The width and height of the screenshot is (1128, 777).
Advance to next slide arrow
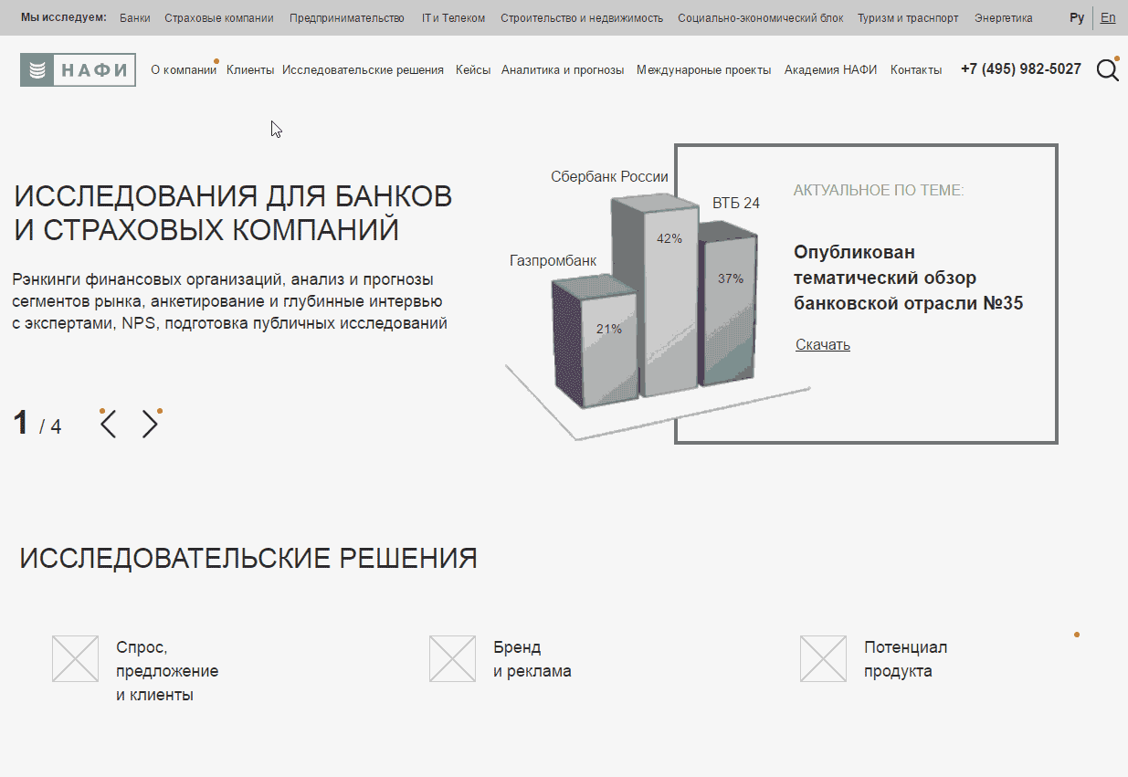coord(150,425)
